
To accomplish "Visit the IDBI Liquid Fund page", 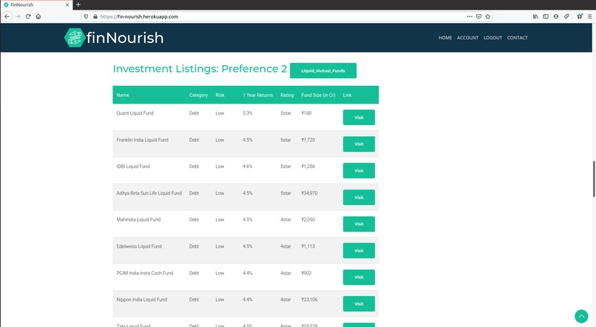I will point(359,171).
